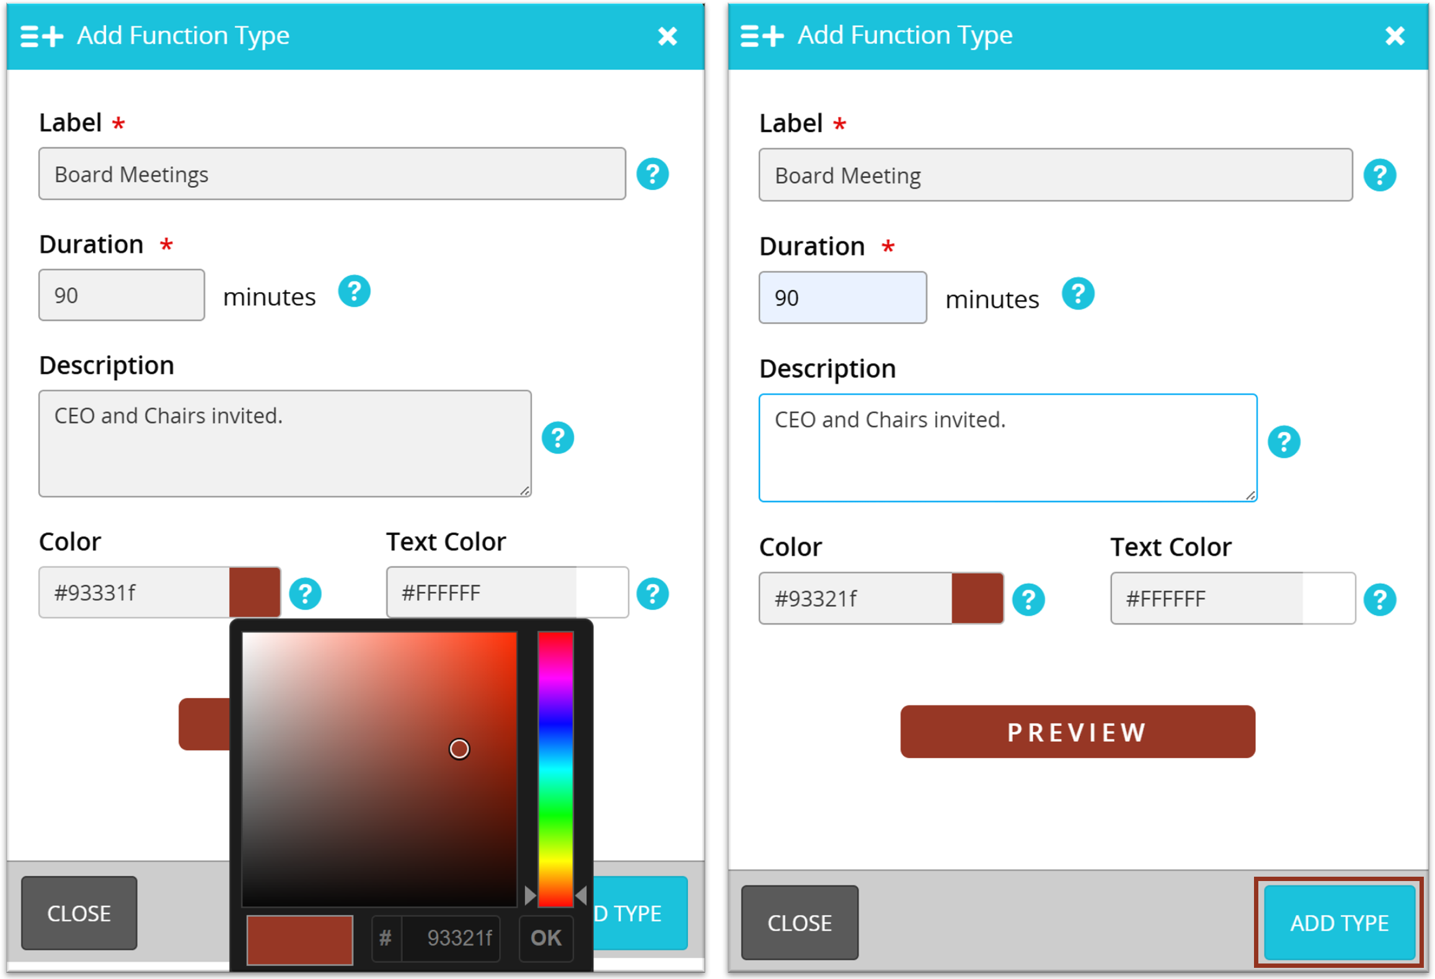Image resolution: width=1435 pixels, height=979 pixels.
Task: Click help icon beside right Description box
Action: [1283, 442]
